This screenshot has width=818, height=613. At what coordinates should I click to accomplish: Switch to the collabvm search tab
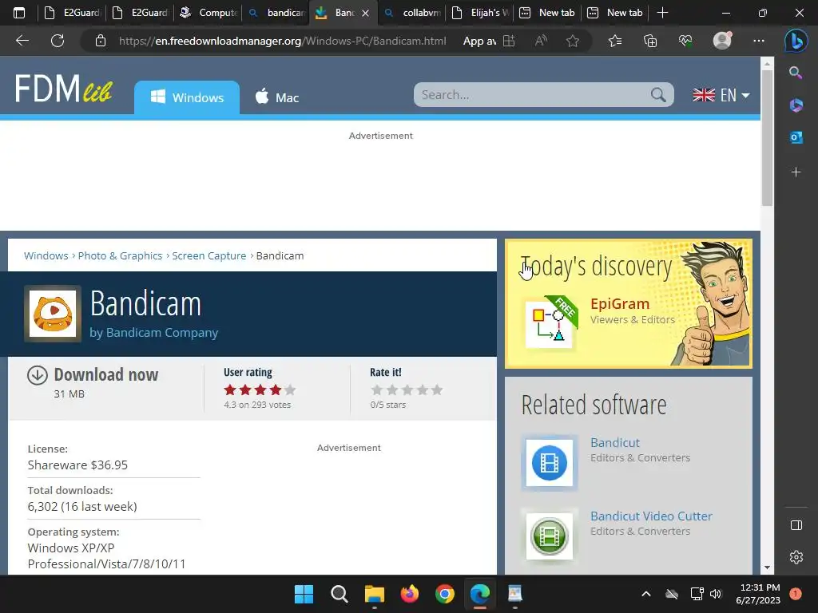click(412, 13)
